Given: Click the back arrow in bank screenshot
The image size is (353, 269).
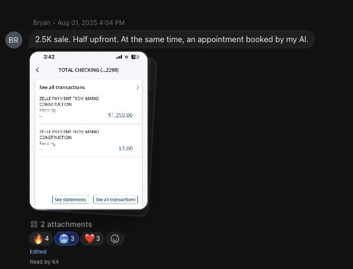Looking at the screenshot, I should pyautogui.click(x=37, y=70).
